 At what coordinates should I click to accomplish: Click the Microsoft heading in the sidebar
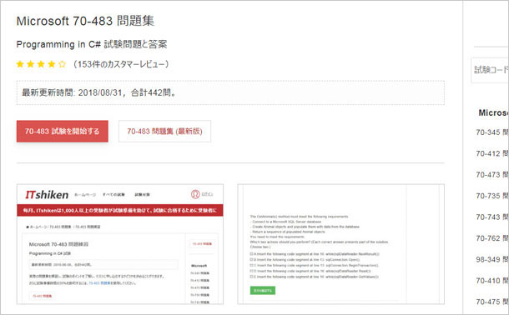493,112
